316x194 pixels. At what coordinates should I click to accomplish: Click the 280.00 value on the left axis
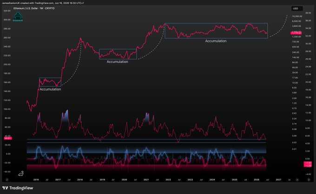point(7,29)
